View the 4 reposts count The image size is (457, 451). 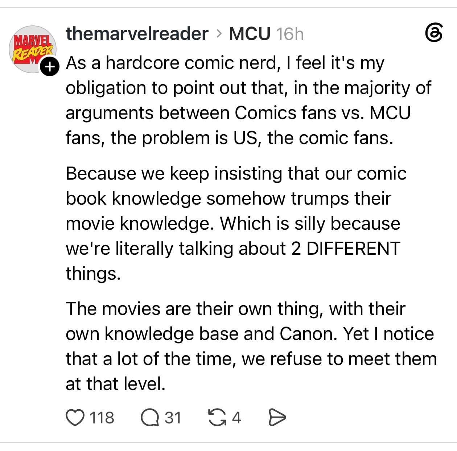(x=236, y=418)
